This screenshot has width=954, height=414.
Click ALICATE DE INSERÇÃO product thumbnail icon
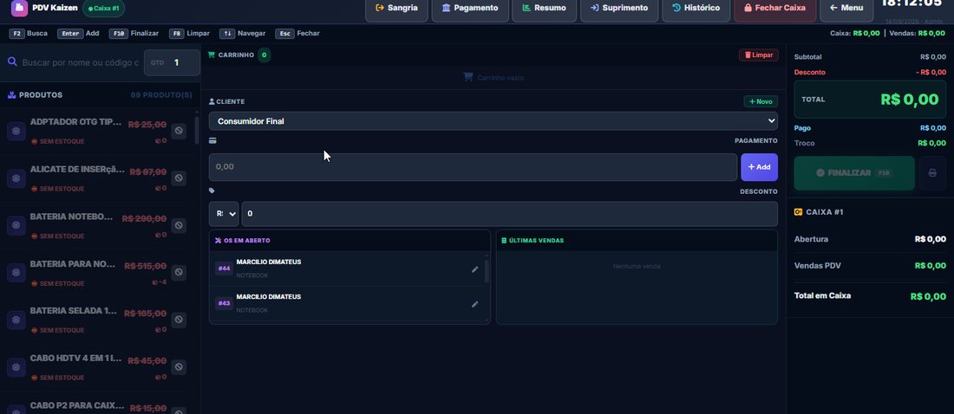[16, 178]
